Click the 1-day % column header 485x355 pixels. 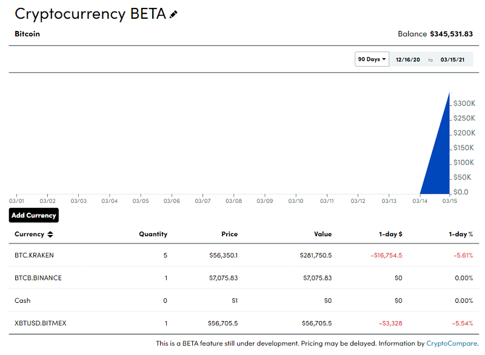click(461, 234)
